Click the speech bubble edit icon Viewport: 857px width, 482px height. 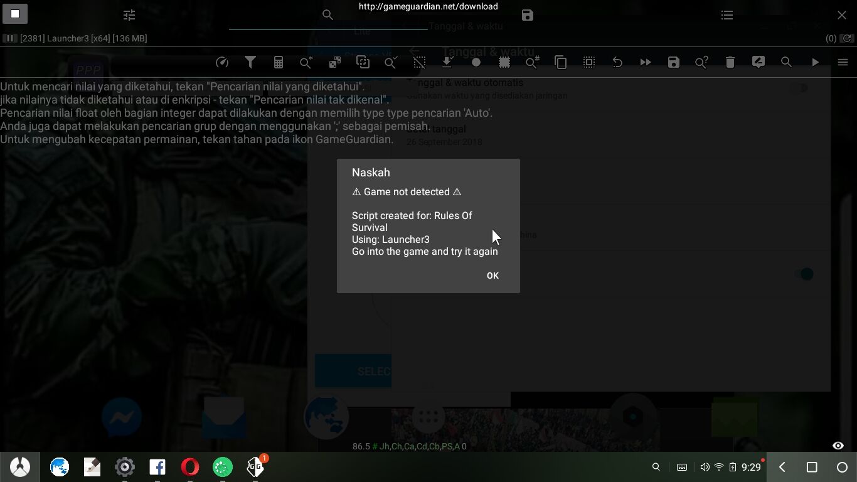(x=759, y=62)
